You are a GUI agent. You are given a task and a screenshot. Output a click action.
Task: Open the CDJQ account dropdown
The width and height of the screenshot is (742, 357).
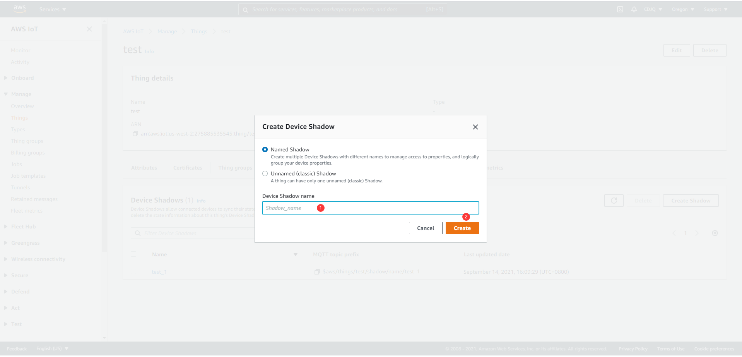click(x=653, y=9)
